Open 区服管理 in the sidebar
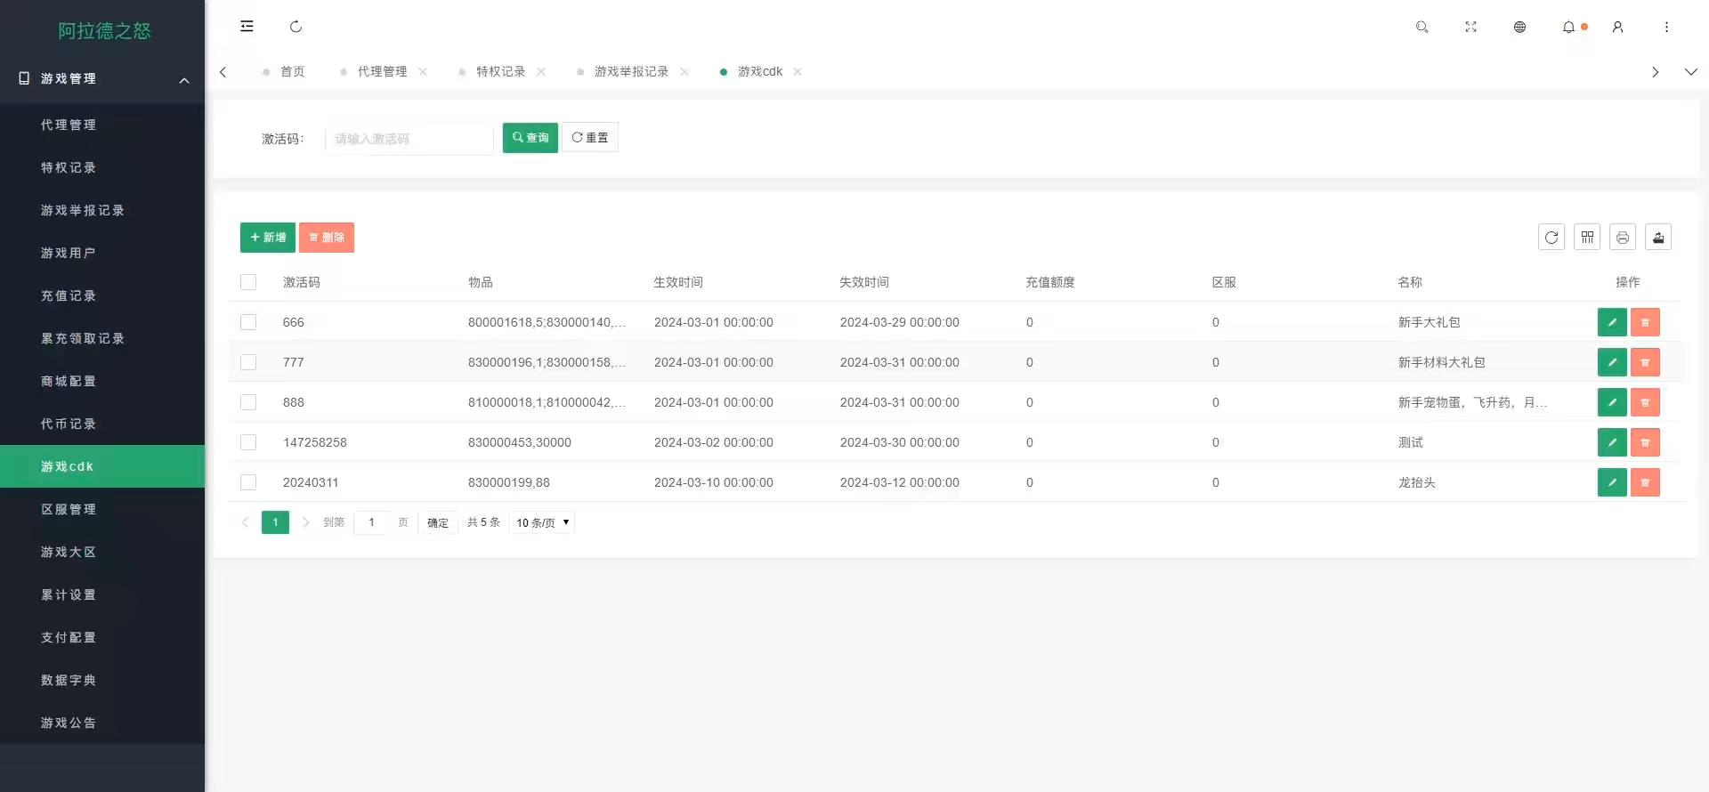Viewport: 1709px width, 792px height. [x=102, y=509]
